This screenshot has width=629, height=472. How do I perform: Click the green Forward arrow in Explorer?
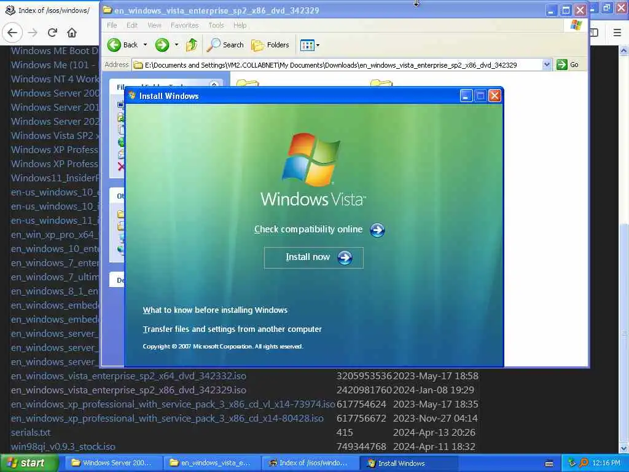click(x=162, y=45)
